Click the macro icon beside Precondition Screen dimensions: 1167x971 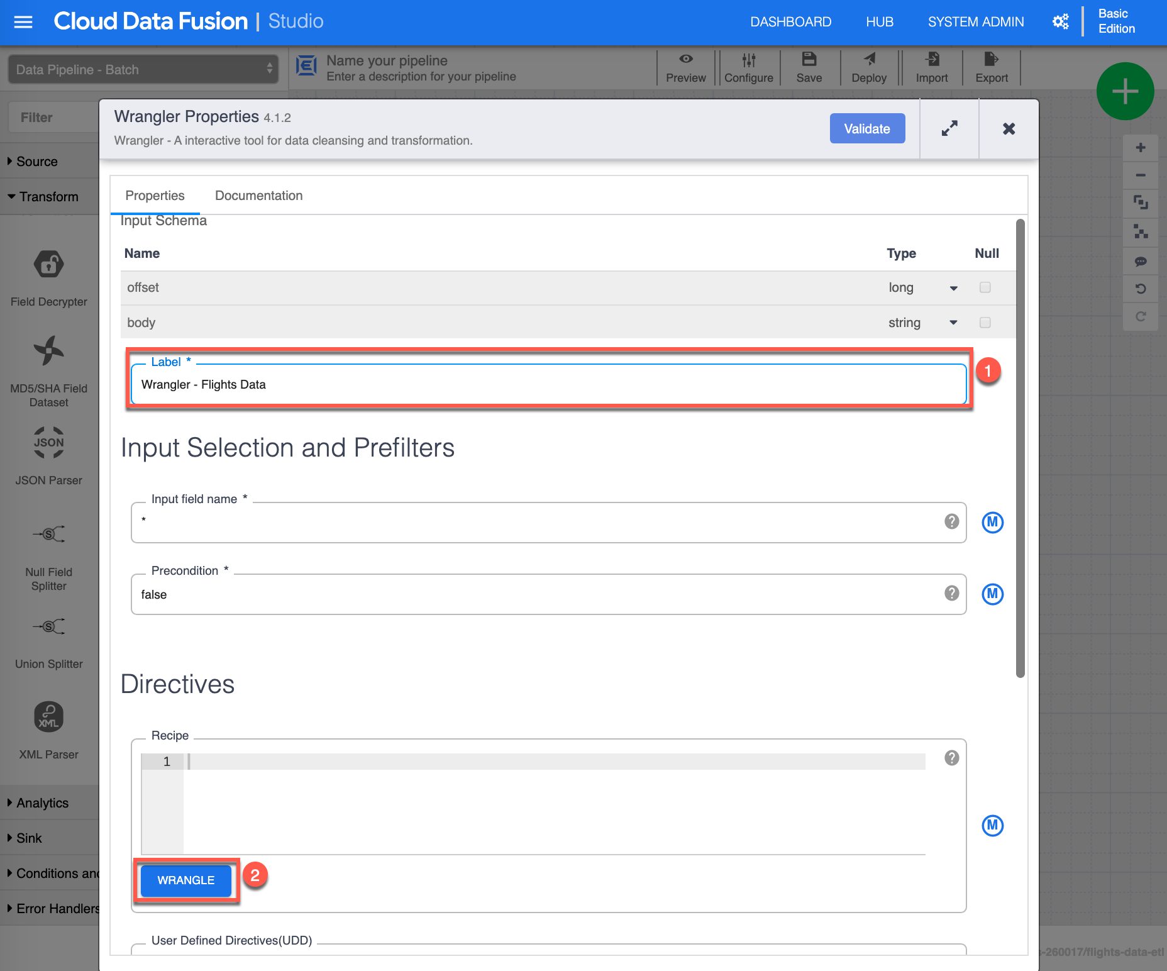click(992, 594)
